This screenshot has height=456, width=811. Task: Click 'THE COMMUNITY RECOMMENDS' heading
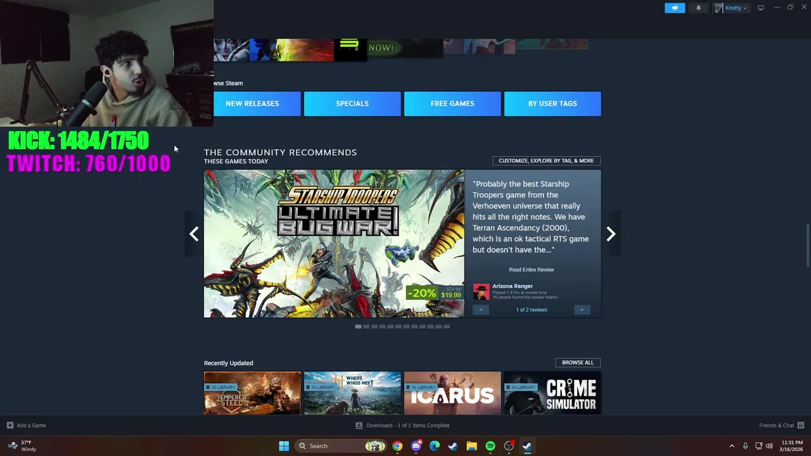click(x=280, y=152)
